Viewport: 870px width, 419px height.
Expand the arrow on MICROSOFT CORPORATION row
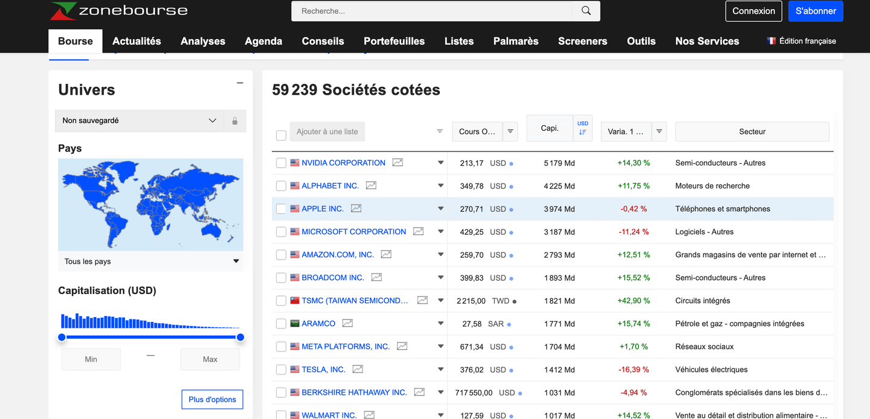(440, 231)
